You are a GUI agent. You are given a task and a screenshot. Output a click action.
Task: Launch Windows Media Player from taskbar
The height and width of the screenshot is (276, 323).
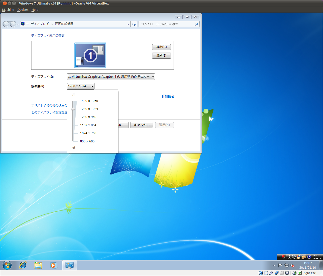pos(54,265)
